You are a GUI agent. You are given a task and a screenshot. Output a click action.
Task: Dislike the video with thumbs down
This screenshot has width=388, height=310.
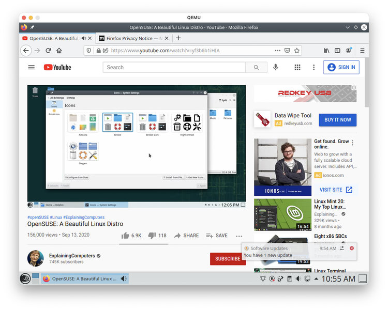pyautogui.click(x=157, y=236)
